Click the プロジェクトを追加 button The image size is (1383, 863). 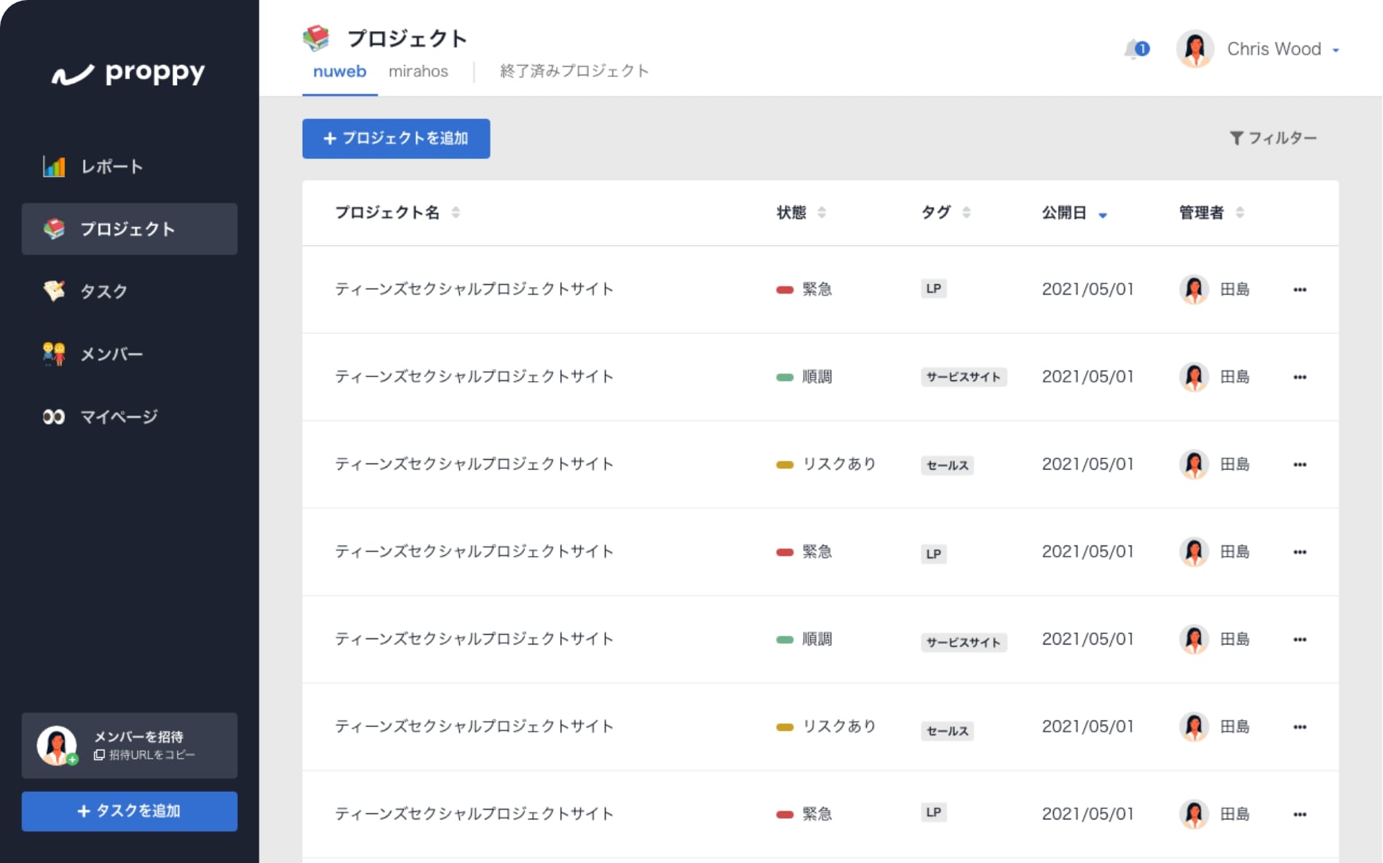(396, 138)
